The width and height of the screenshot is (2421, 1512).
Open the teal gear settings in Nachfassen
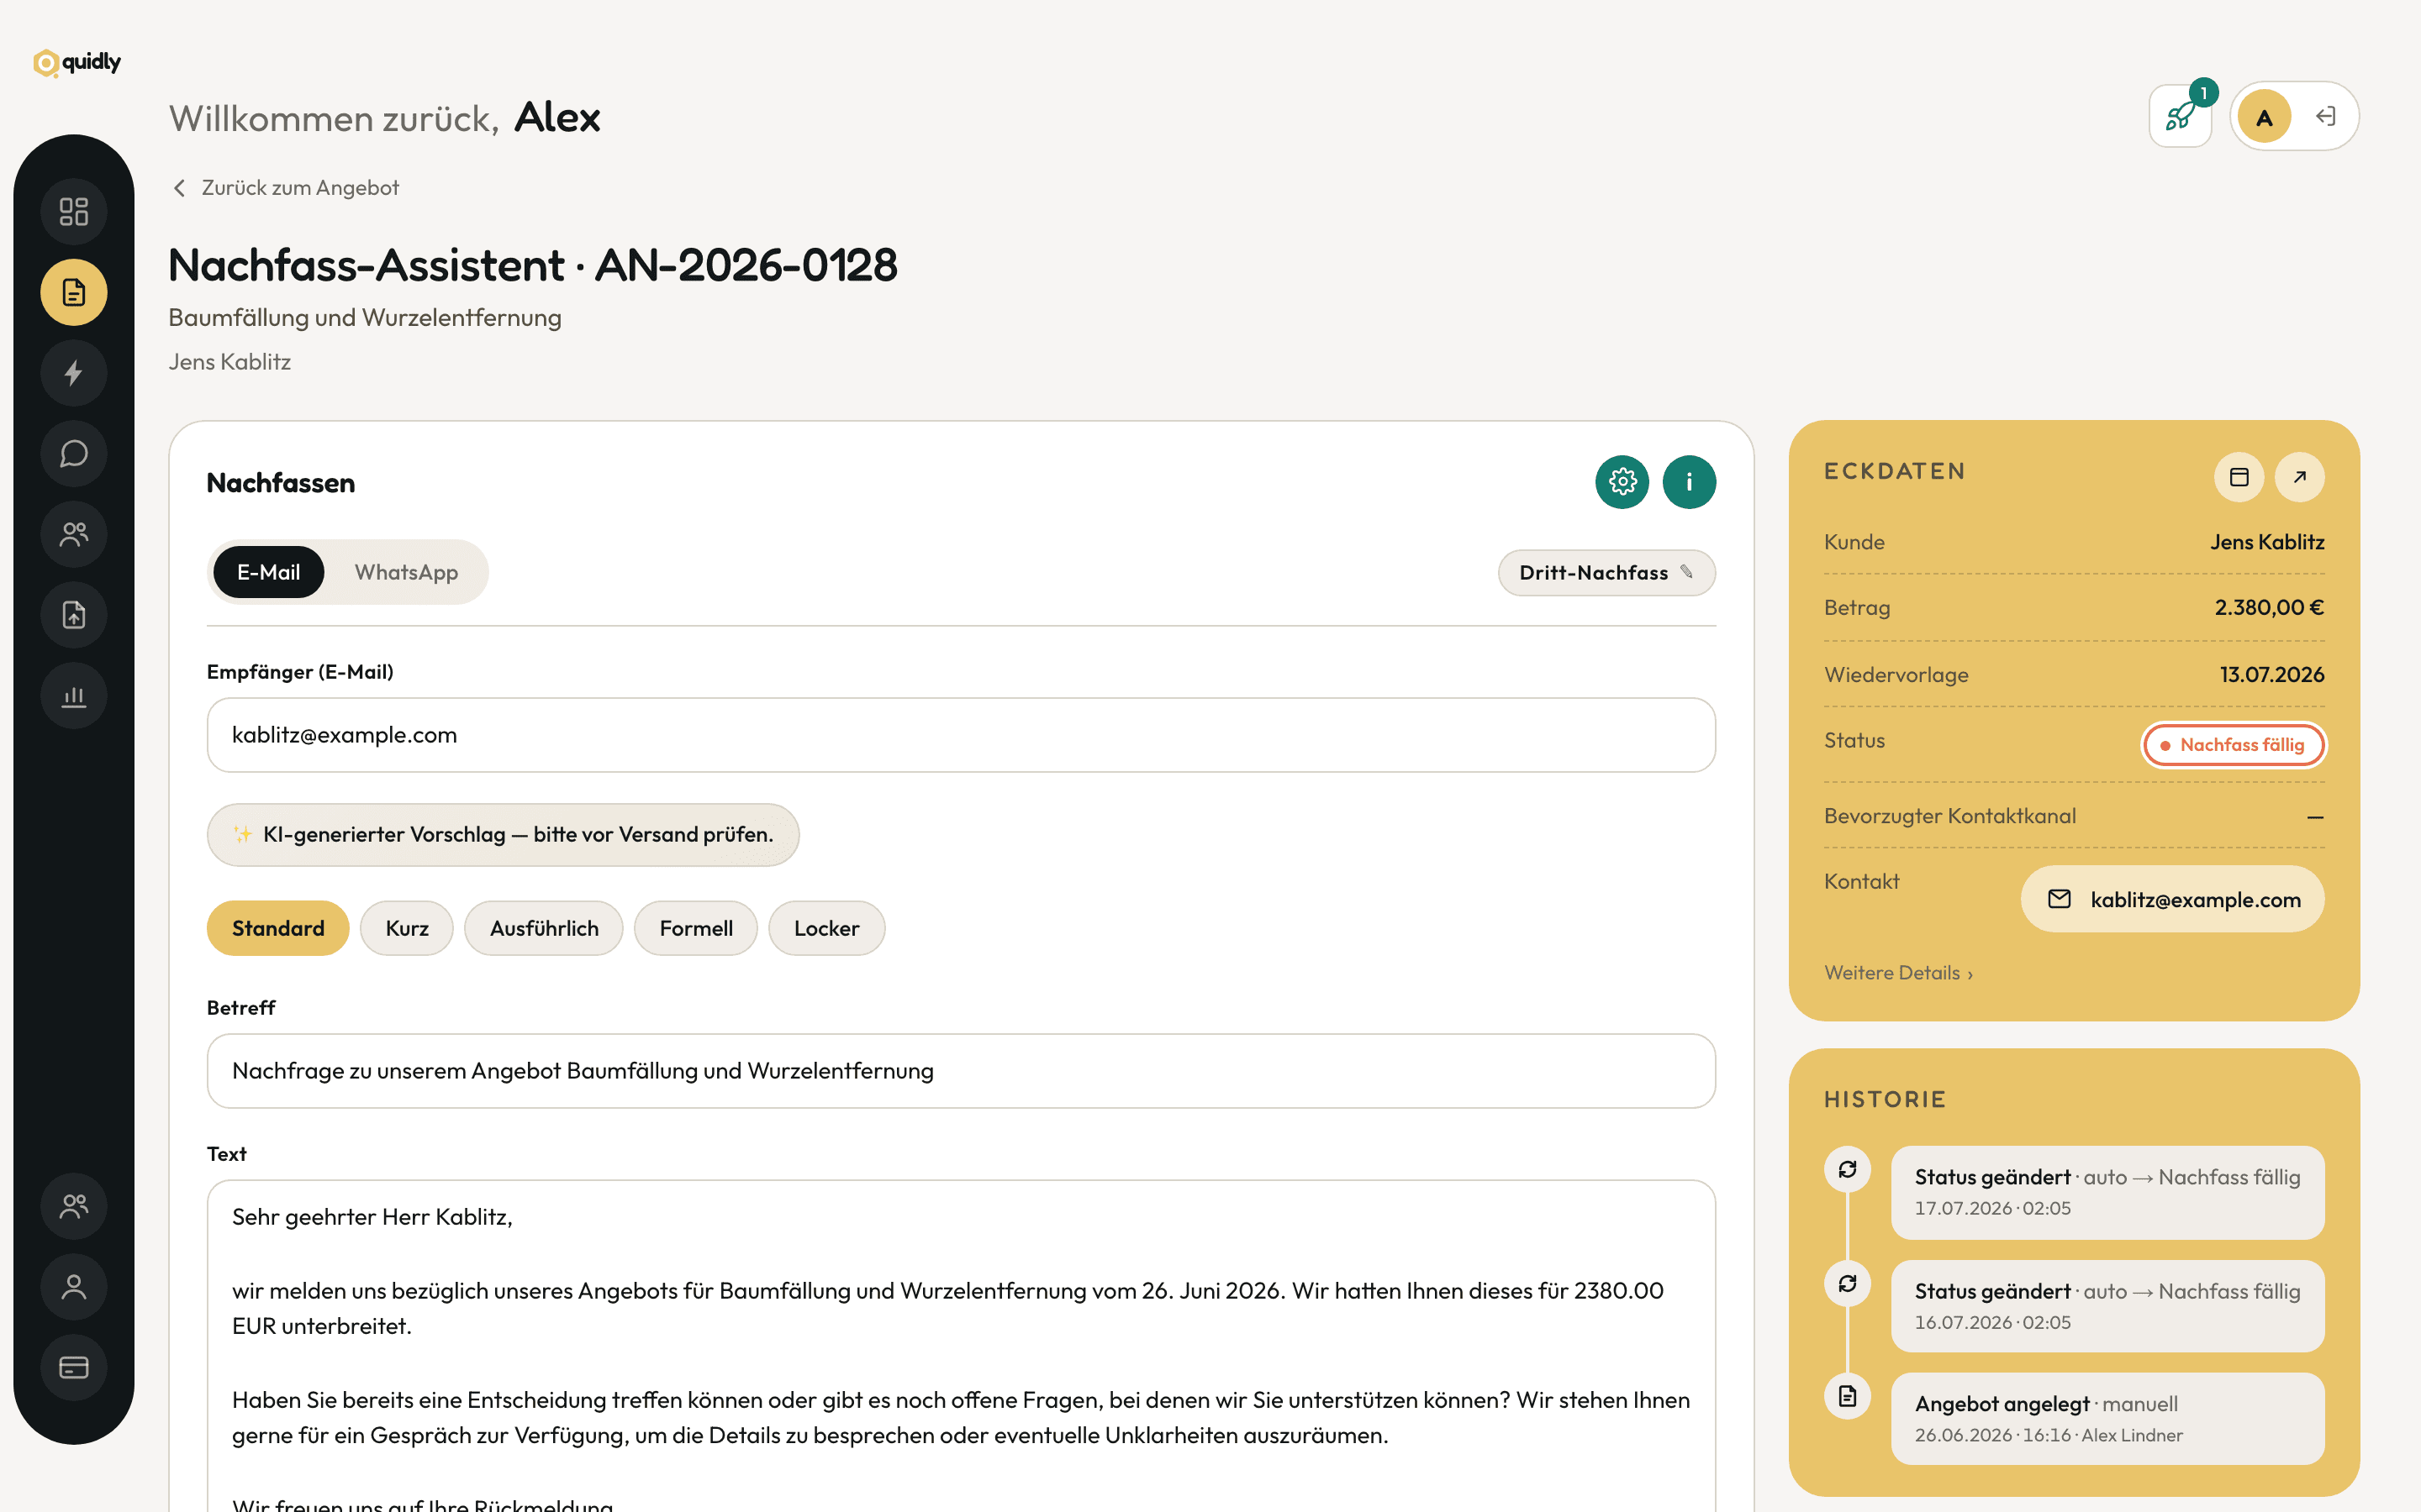point(1622,482)
